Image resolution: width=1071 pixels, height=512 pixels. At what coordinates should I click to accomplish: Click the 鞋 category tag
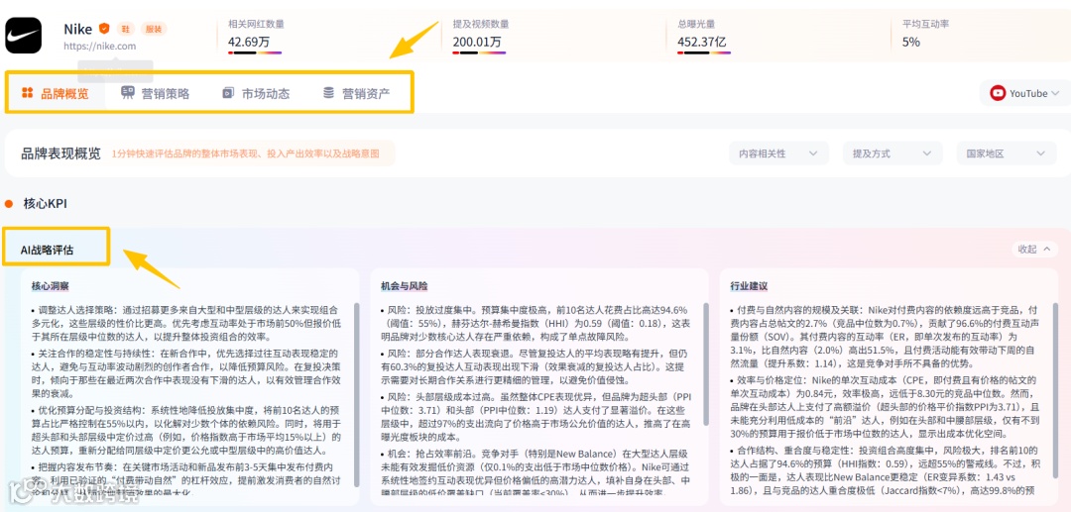[125, 29]
